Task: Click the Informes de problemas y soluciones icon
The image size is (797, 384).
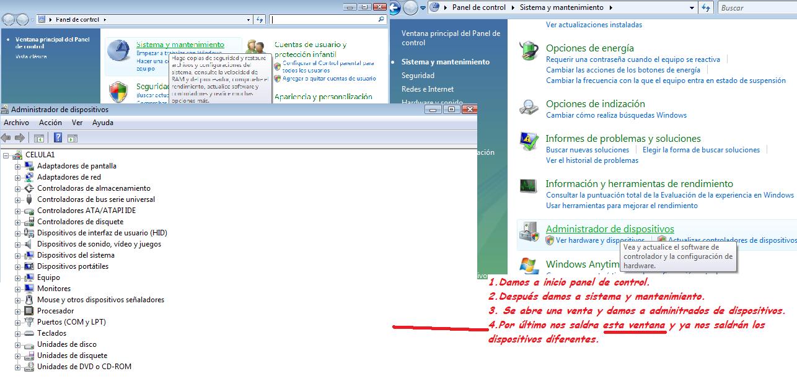Action: coord(529,141)
